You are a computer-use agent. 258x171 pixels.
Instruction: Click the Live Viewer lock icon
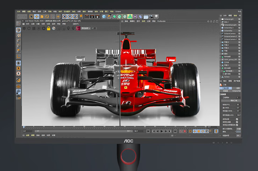coord(48,28)
